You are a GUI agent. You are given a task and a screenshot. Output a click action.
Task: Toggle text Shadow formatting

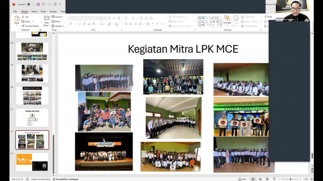tap(84, 24)
